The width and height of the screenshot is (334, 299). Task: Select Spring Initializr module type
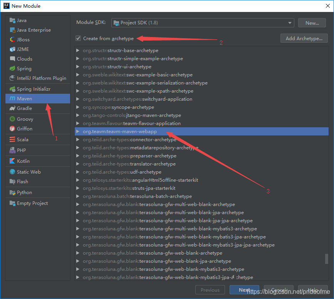(x=38, y=89)
